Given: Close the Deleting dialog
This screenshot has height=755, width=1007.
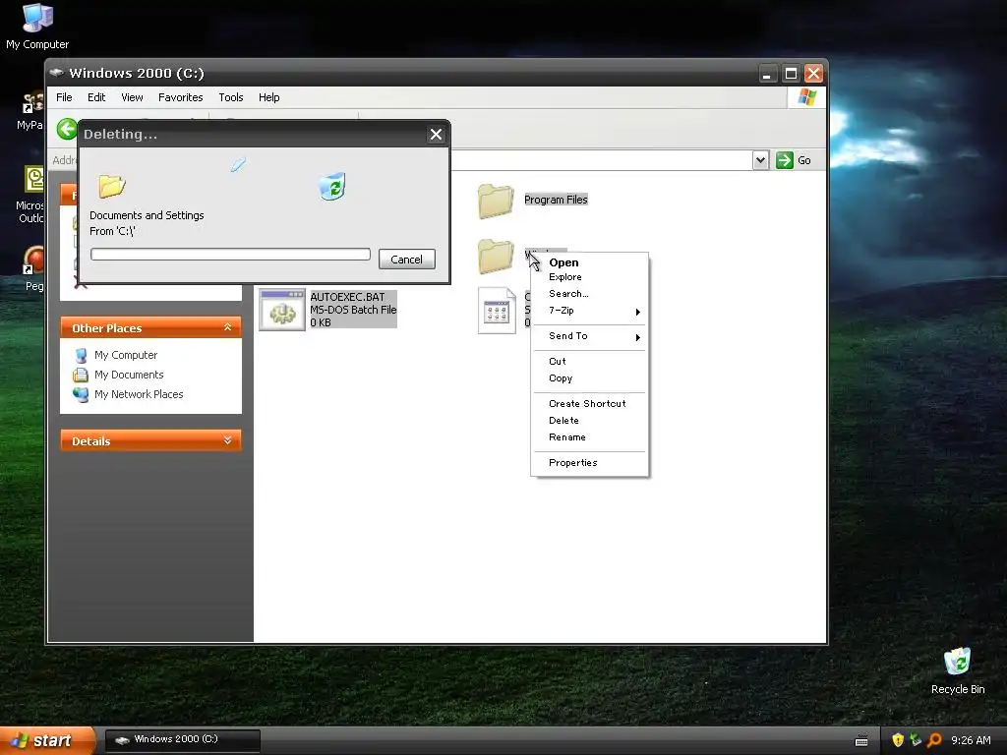Looking at the screenshot, I should click(x=436, y=134).
